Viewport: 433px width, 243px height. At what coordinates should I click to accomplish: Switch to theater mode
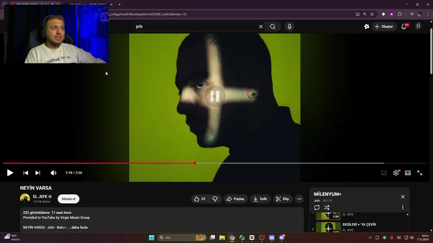(408, 173)
